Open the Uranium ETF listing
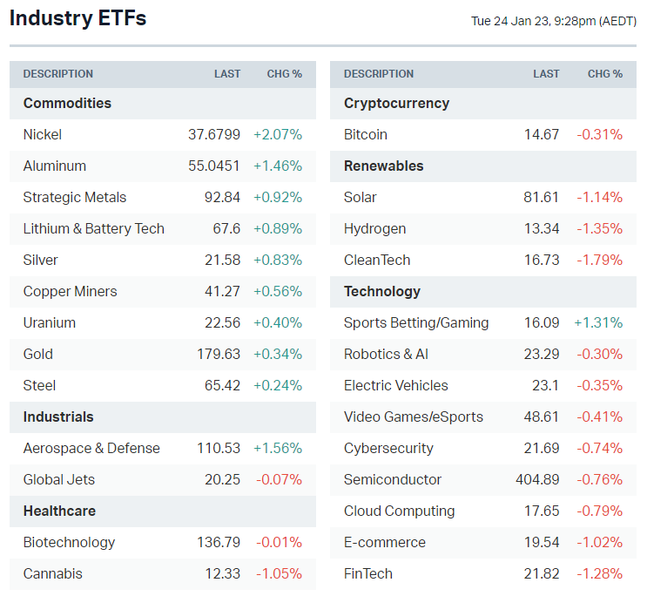Screen dimensions: 647x596 point(49,322)
